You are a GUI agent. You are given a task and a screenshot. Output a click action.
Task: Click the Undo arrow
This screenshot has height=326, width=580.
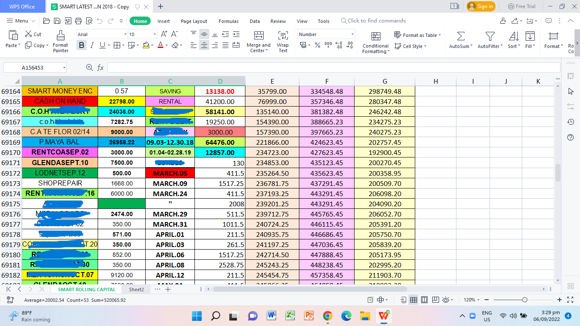point(100,21)
